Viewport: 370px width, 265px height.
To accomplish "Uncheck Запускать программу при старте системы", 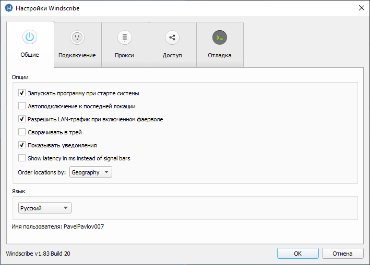I will (x=22, y=93).
